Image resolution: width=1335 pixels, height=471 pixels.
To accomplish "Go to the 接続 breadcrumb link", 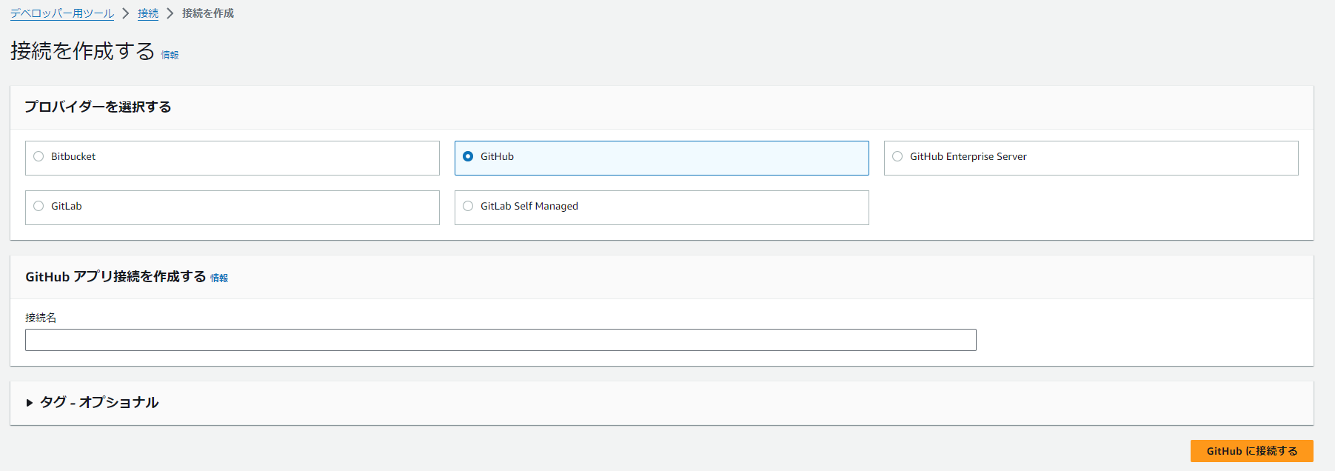I will coord(148,13).
